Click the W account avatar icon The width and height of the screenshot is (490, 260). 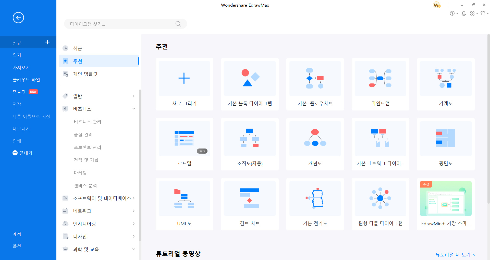click(436, 5)
